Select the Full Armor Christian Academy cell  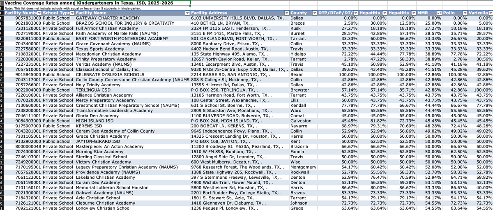pyautogui.click(x=133, y=29)
